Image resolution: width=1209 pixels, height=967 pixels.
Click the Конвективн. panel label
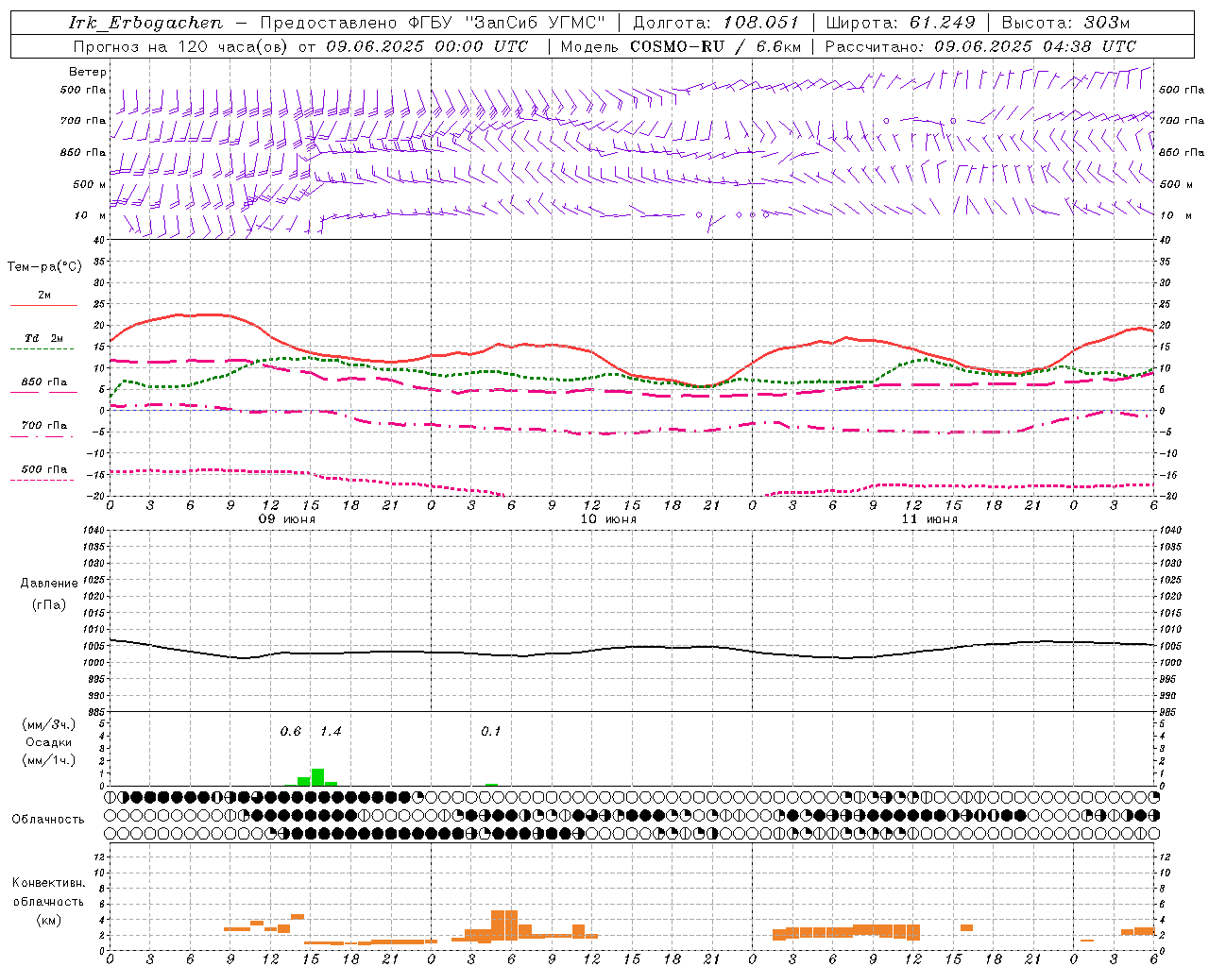point(48,883)
